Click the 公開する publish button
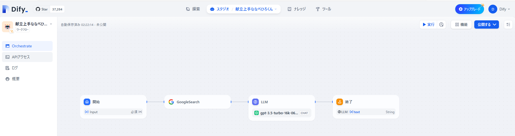 [487, 25]
